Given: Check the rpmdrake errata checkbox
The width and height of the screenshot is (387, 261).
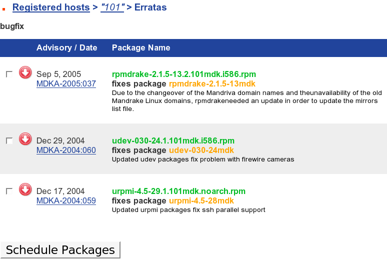Looking at the screenshot, I should click(x=9, y=74).
